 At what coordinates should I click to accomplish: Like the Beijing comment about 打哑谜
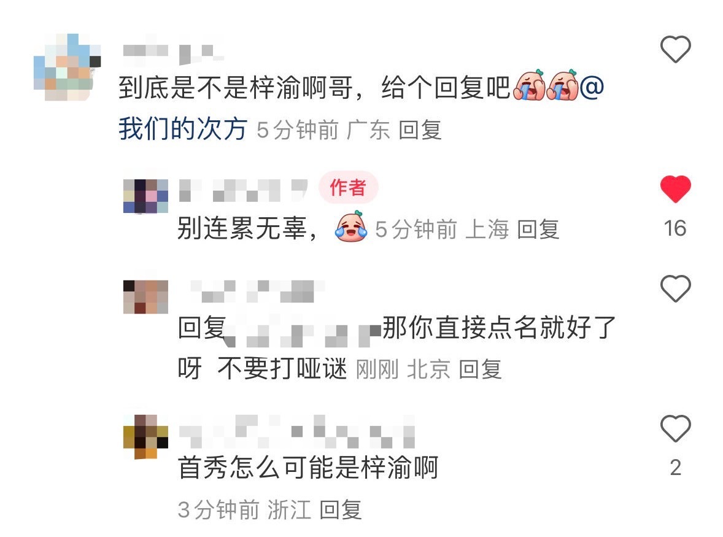click(x=675, y=288)
